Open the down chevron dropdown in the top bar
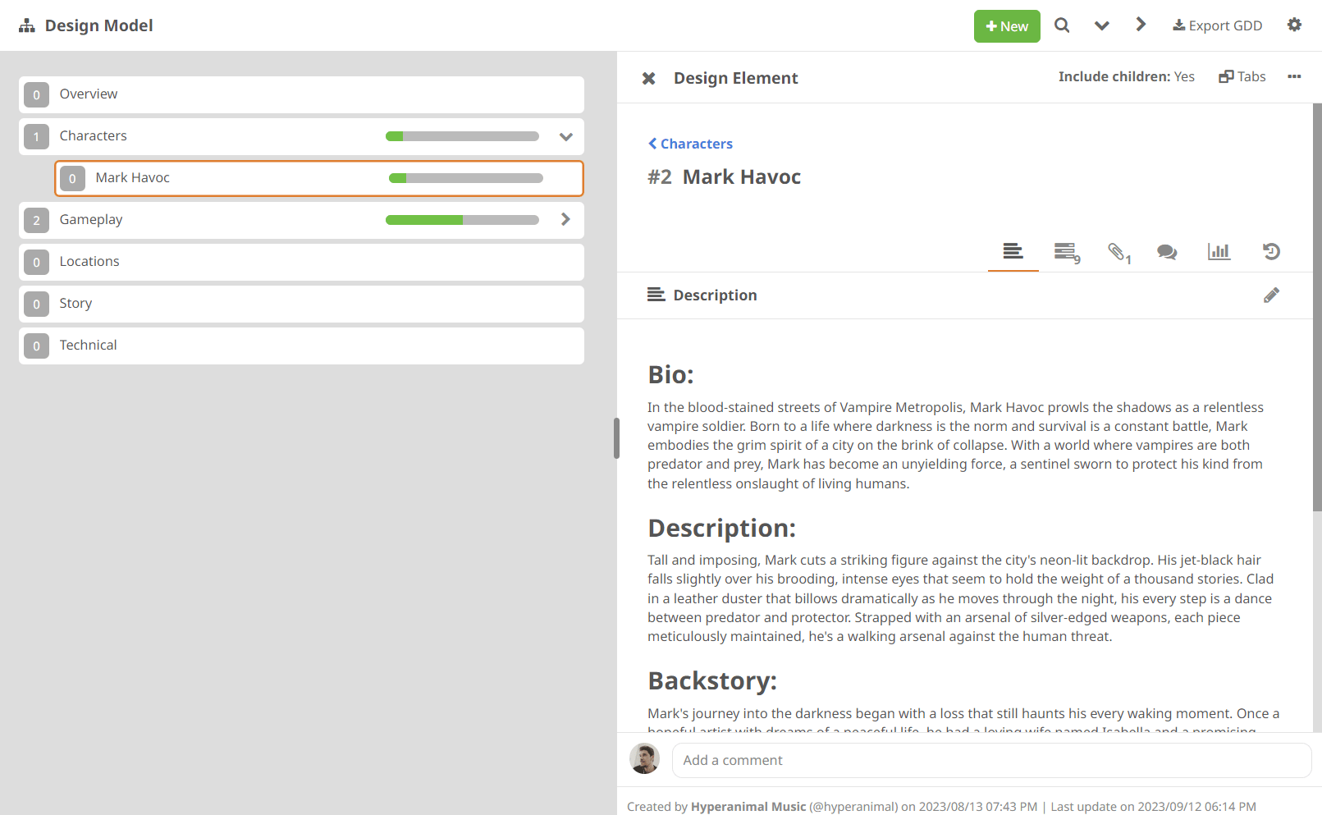Screen dimensions: 1322x815 click(1101, 25)
